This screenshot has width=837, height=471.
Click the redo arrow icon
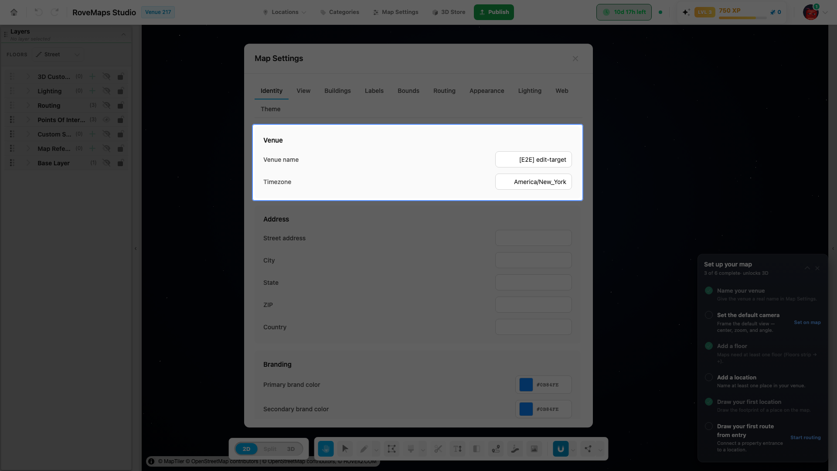click(x=54, y=12)
